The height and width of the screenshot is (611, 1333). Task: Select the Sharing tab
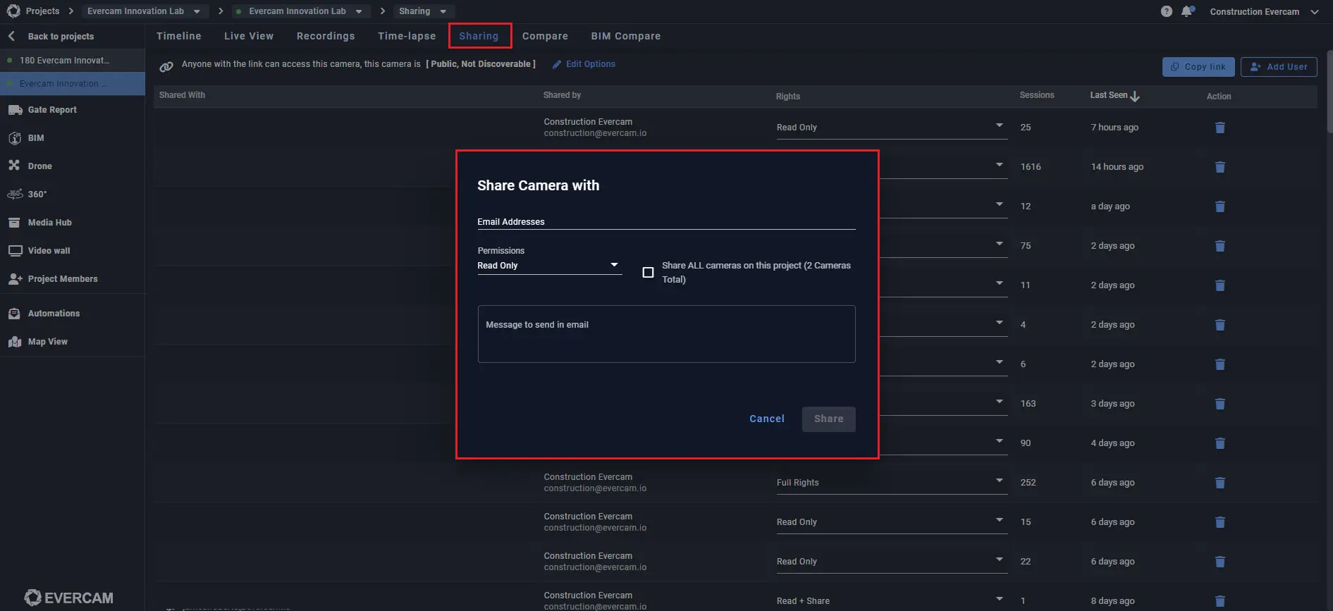(x=479, y=36)
